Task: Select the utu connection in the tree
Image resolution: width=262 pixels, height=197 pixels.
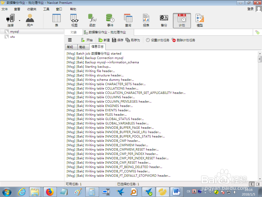Action: click(x=32, y=37)
